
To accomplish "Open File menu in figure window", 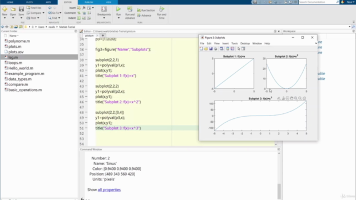I will tap(202, 43).
